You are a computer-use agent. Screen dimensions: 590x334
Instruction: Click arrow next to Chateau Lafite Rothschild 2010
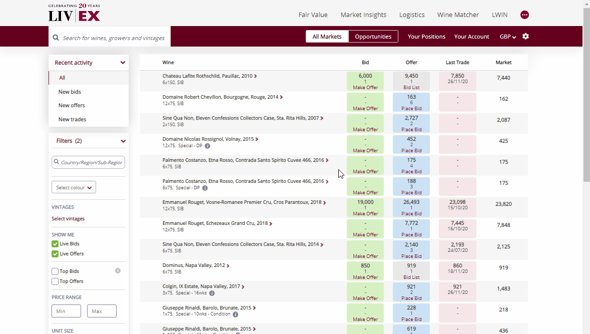click(256, 76)
